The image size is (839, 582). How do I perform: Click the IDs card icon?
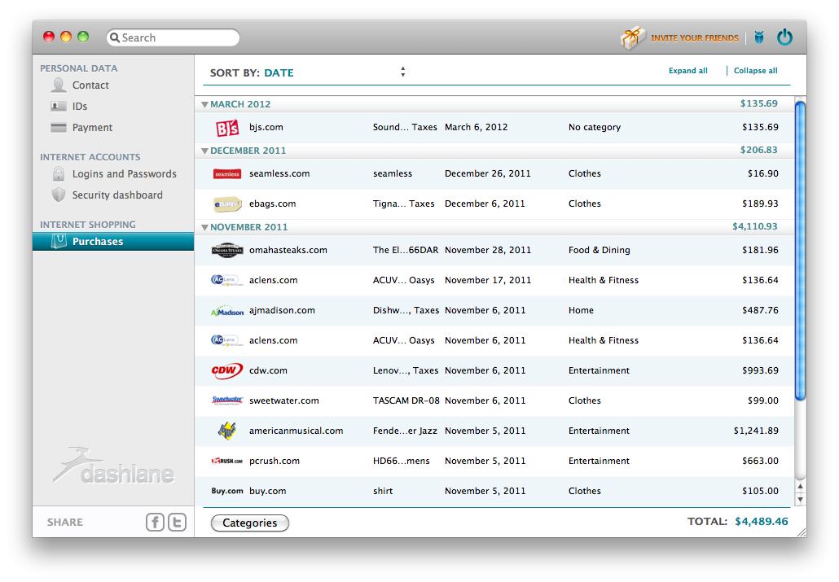click(59, 106)
